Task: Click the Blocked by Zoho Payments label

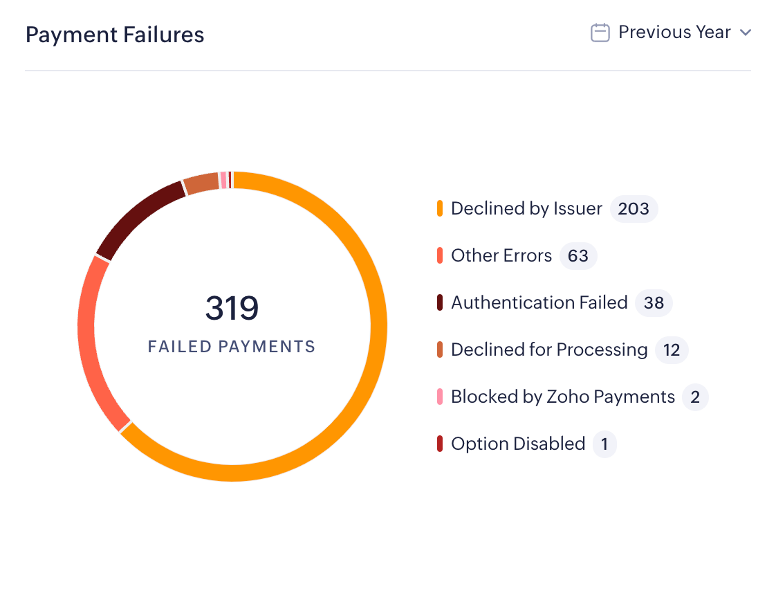Action: [562, 397]
